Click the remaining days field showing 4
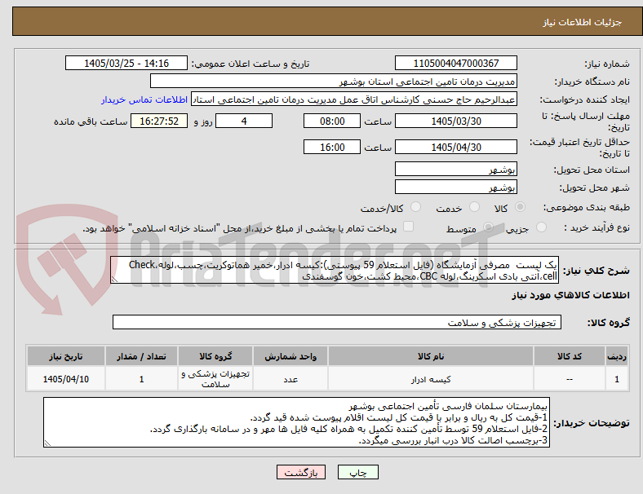Screen dimensions: 643x494 click(244, 121)
